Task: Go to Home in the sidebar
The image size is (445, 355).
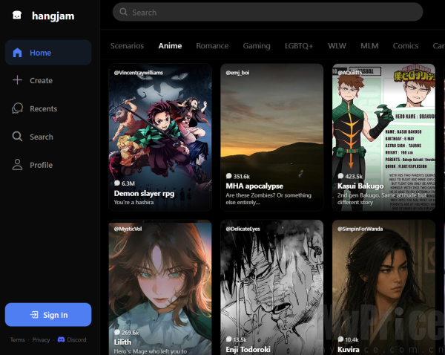Action: tap(48, 53)
